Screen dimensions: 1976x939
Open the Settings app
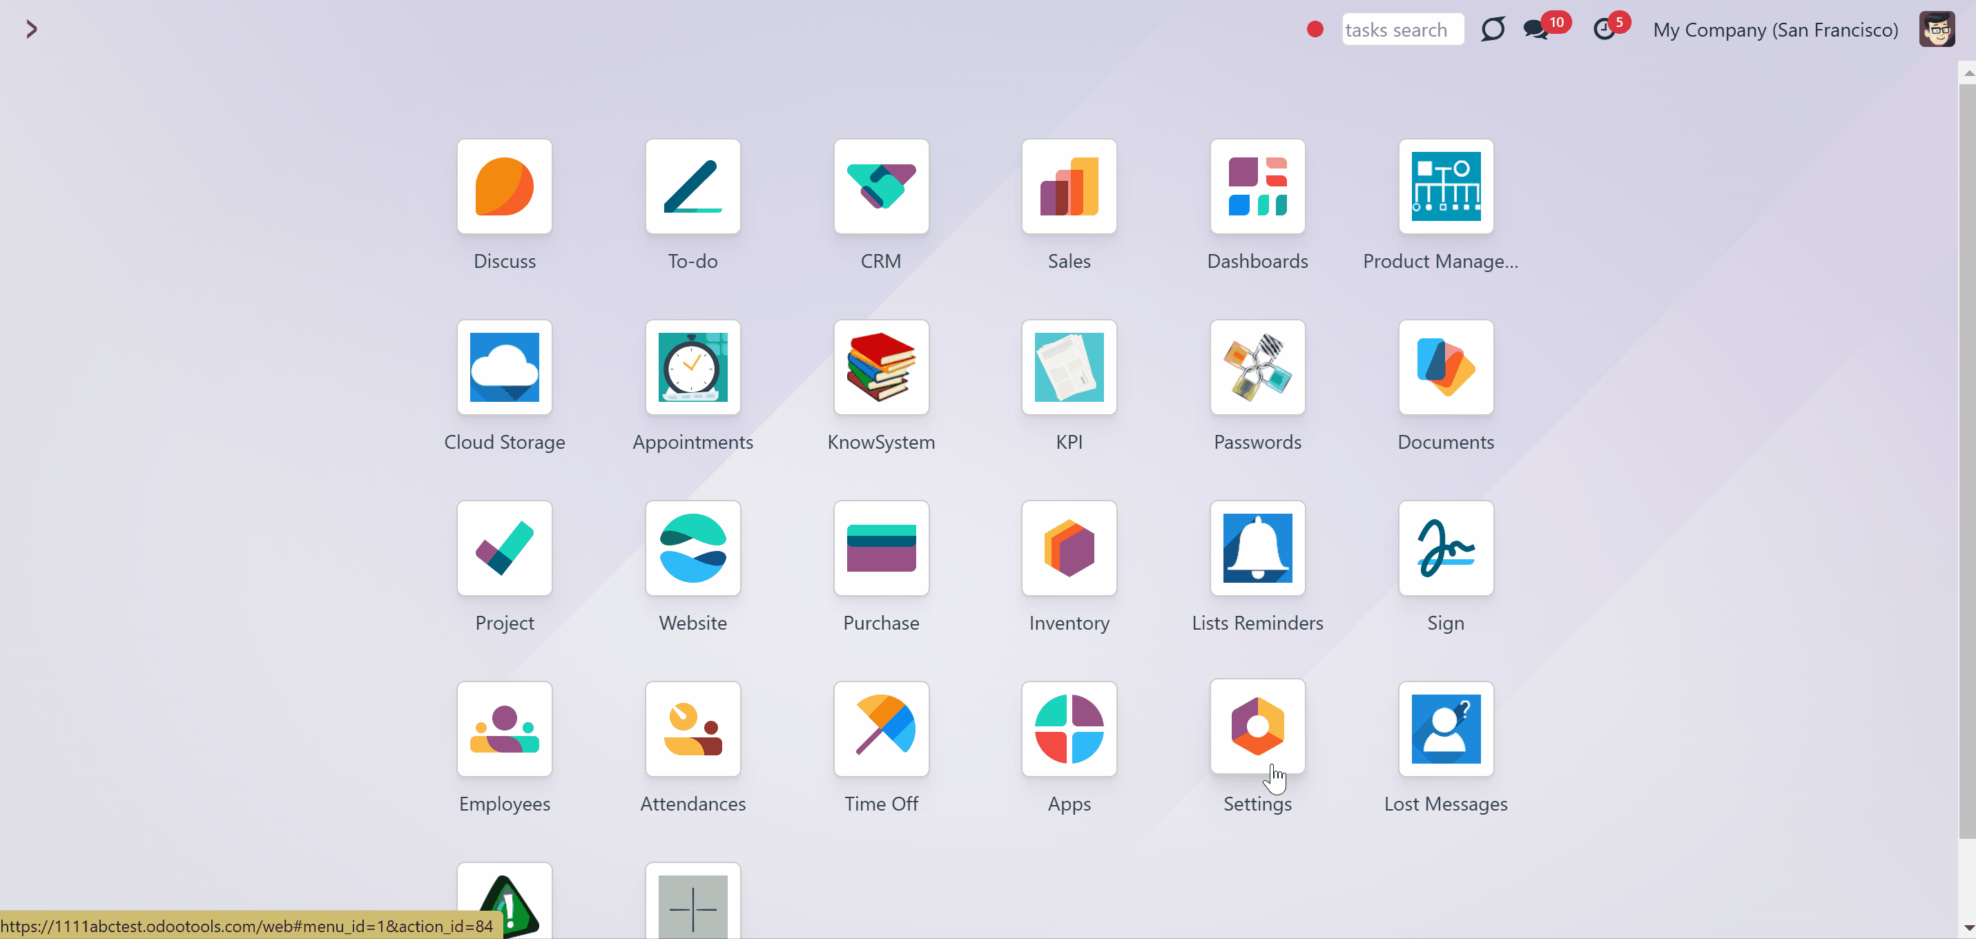click(x=1257, y=726)
